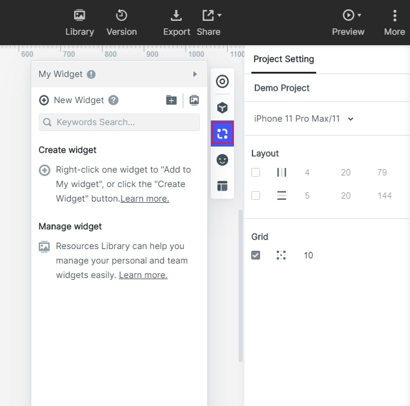The width and height of the screenshot is (410, 406).
Task: Enable the column layout checkbox
Action: (x=255, y=173)
